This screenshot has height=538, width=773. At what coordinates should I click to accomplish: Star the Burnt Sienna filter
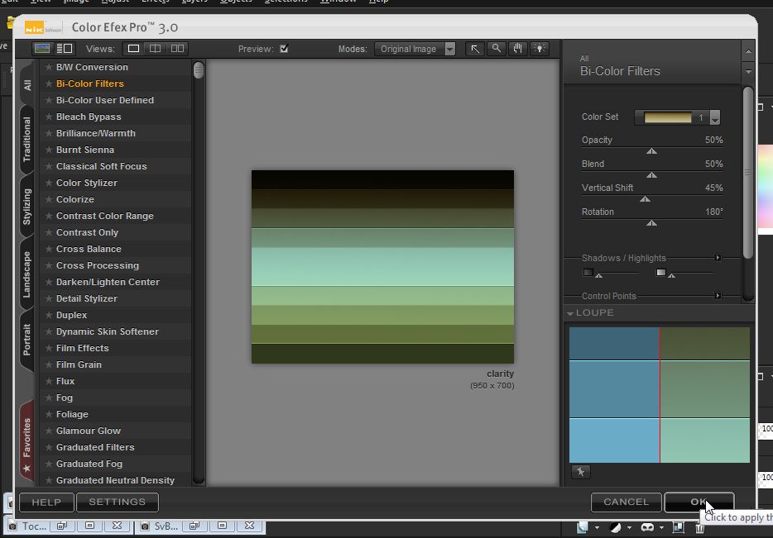pos(49,150)
